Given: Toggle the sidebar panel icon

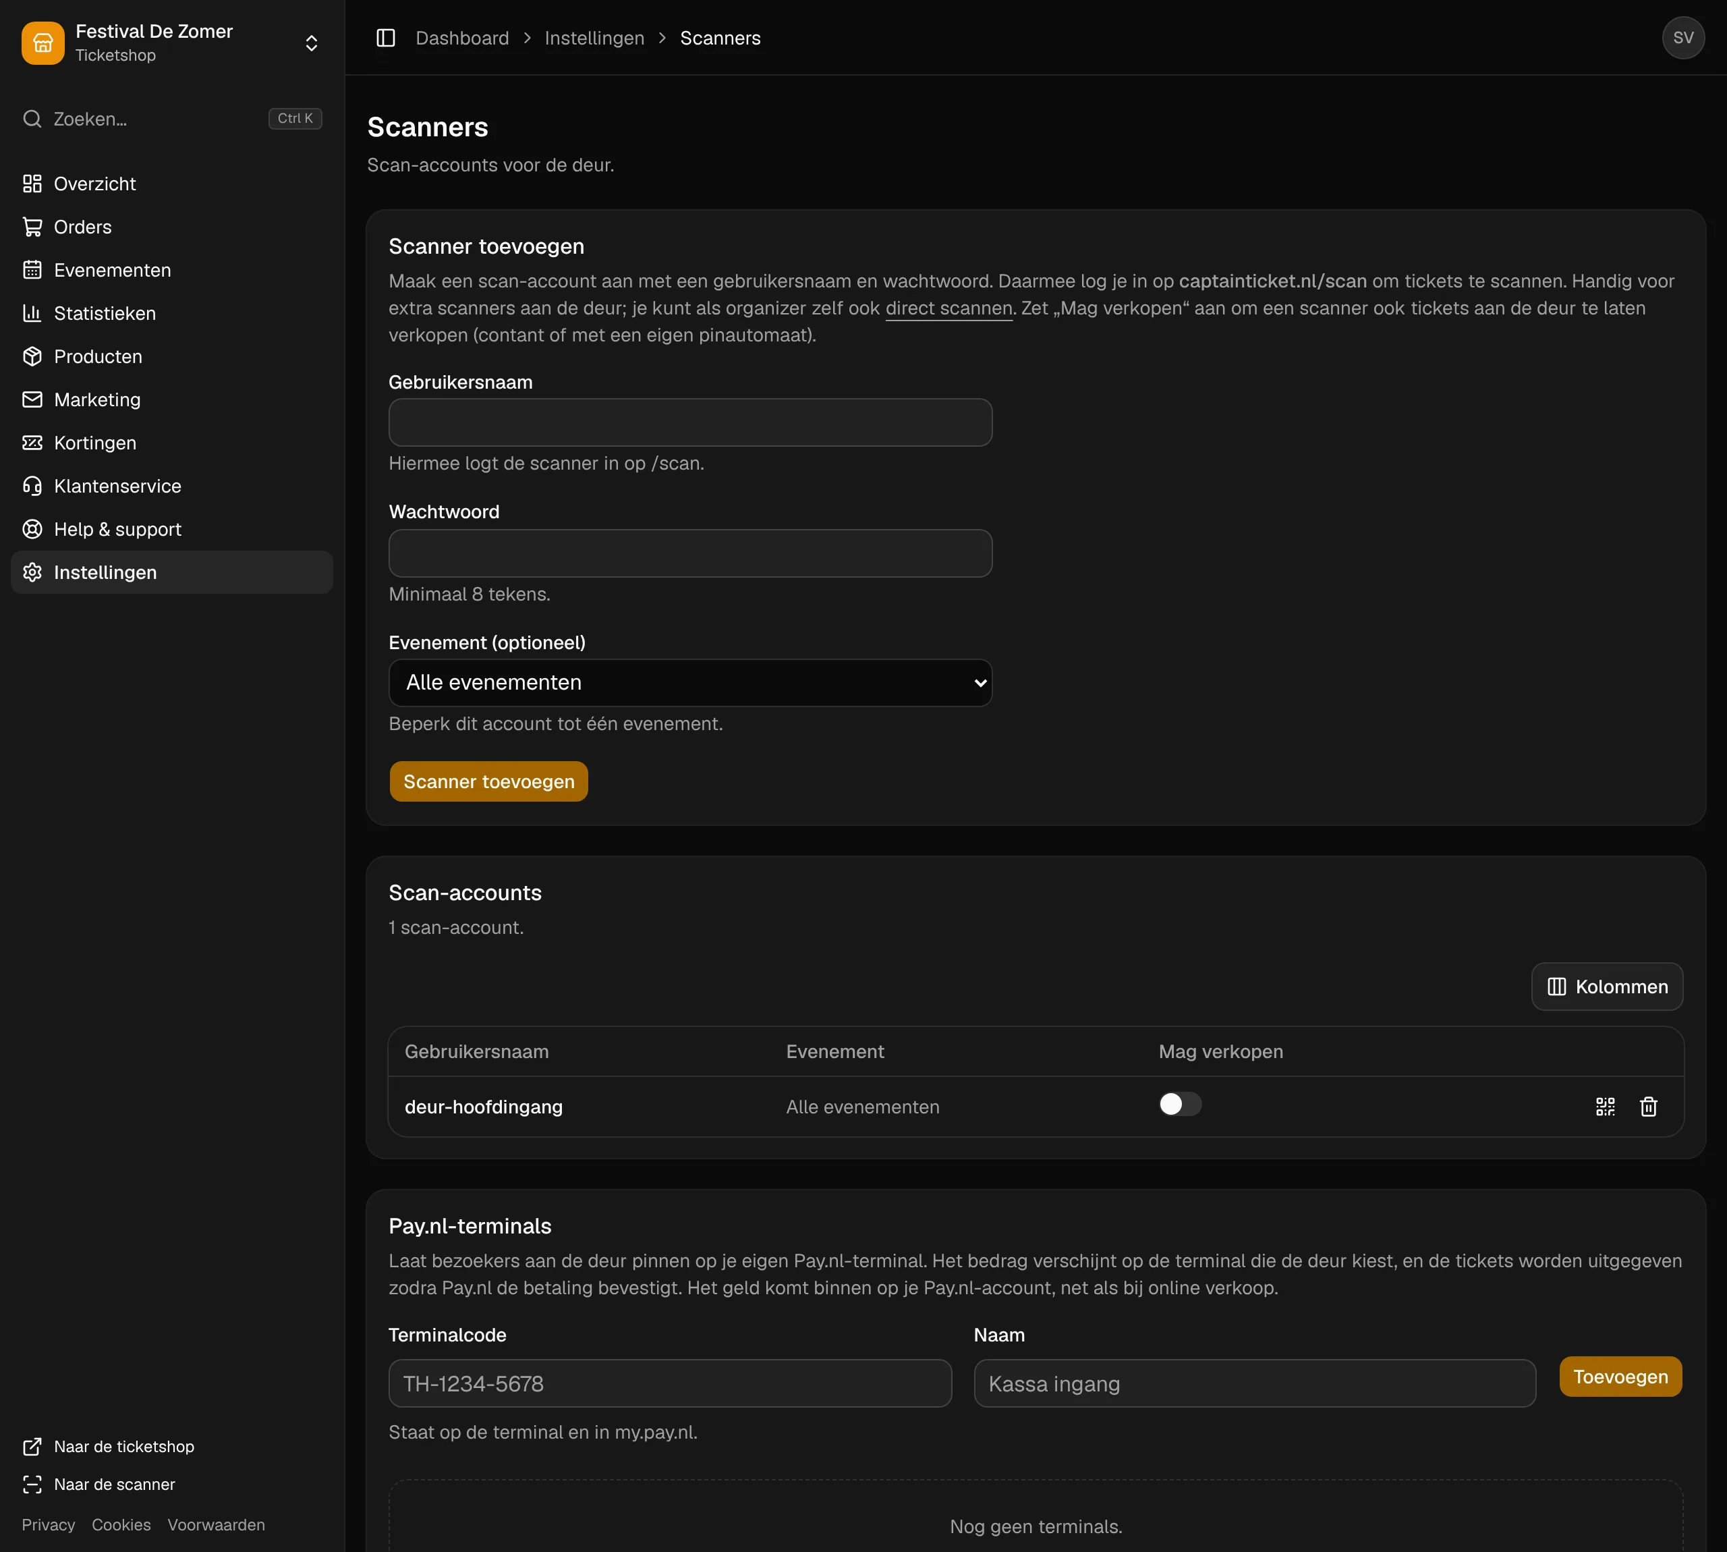Looking at the screenshot, I should [385, 38].
